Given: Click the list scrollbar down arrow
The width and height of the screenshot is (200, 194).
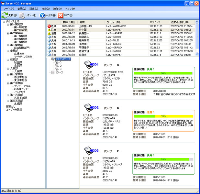Looking at the screenshot, I should coord(197,54).
